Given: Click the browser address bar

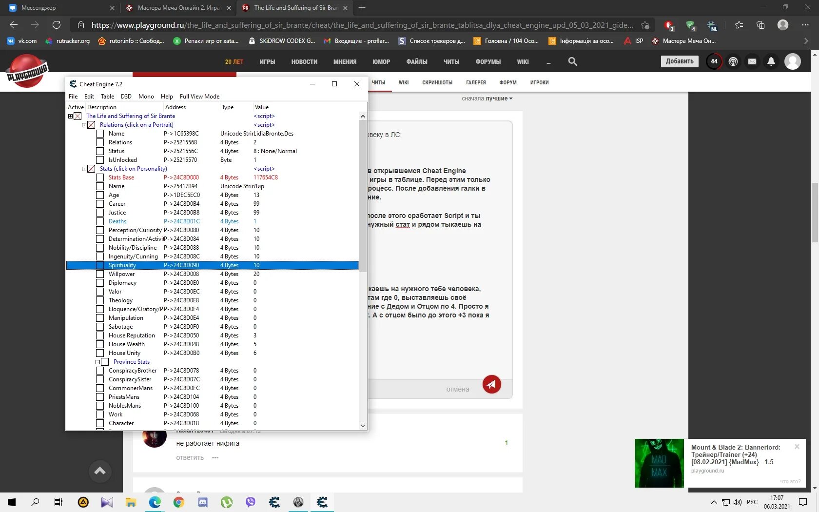Looking at the screenshot, I should coord(362,25).
